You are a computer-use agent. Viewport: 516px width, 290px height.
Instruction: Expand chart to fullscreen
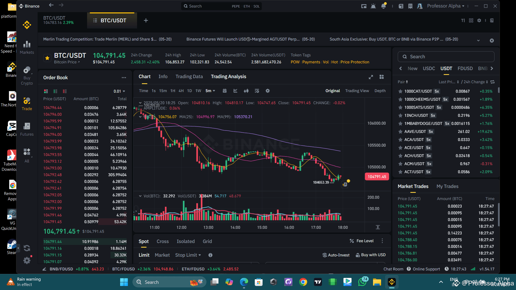click(371, 77)
